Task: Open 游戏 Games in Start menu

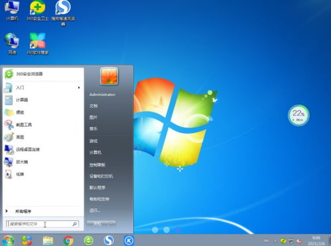Action: (93, 141)
